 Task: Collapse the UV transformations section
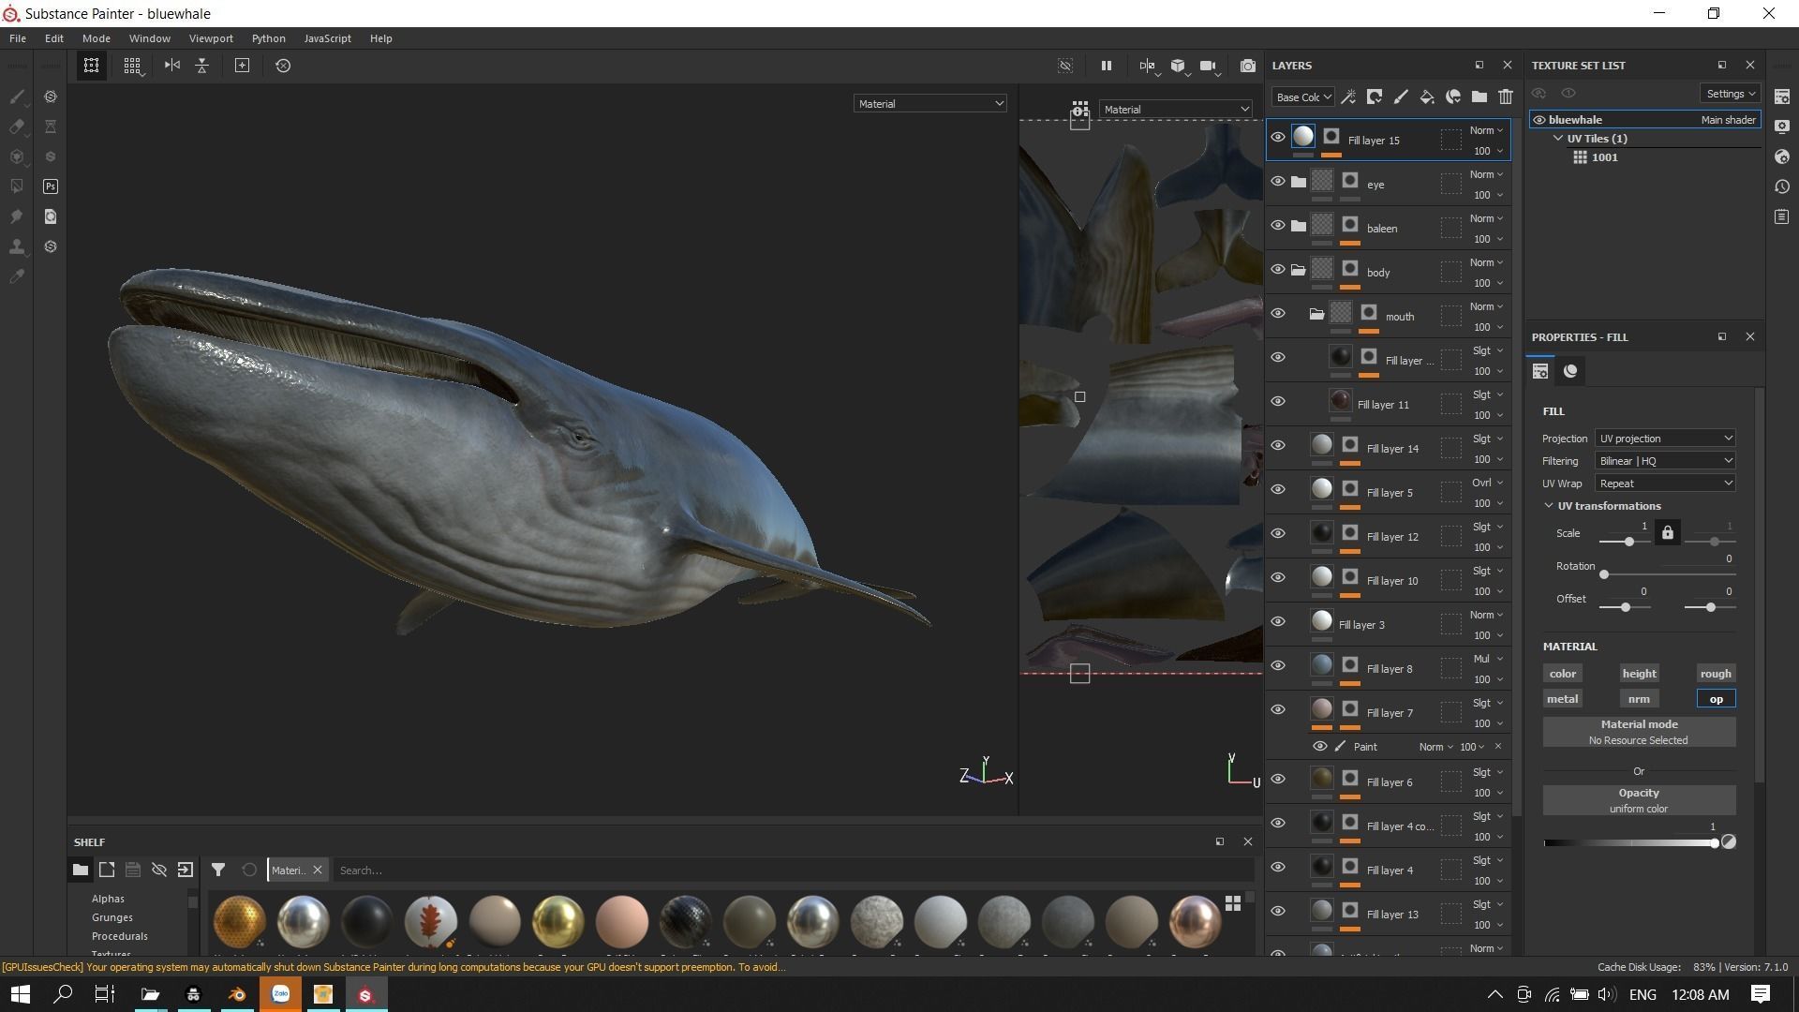click(1549, 506)
